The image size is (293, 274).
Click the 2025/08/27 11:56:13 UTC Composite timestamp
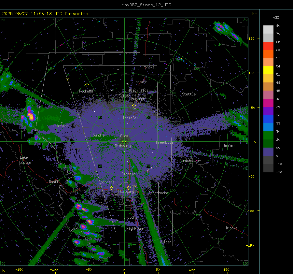coord(45,14)
